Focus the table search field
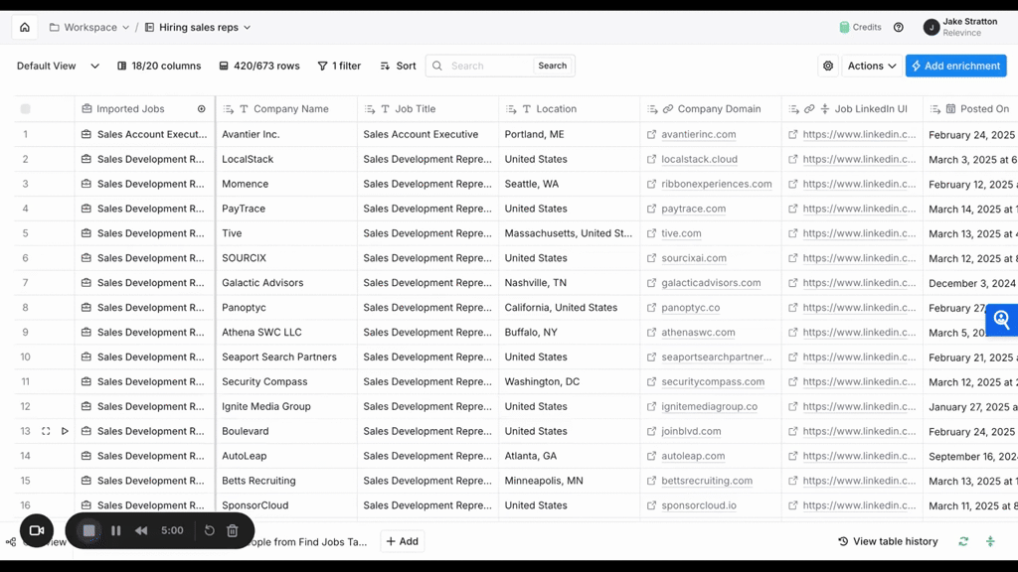Screen dimensions: 1018x572 (490, 66)
